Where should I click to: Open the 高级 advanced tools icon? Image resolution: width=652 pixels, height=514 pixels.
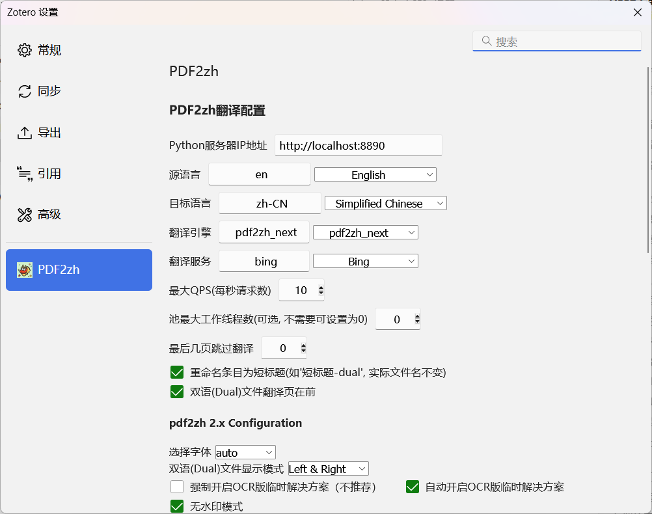tap(25, 215)
